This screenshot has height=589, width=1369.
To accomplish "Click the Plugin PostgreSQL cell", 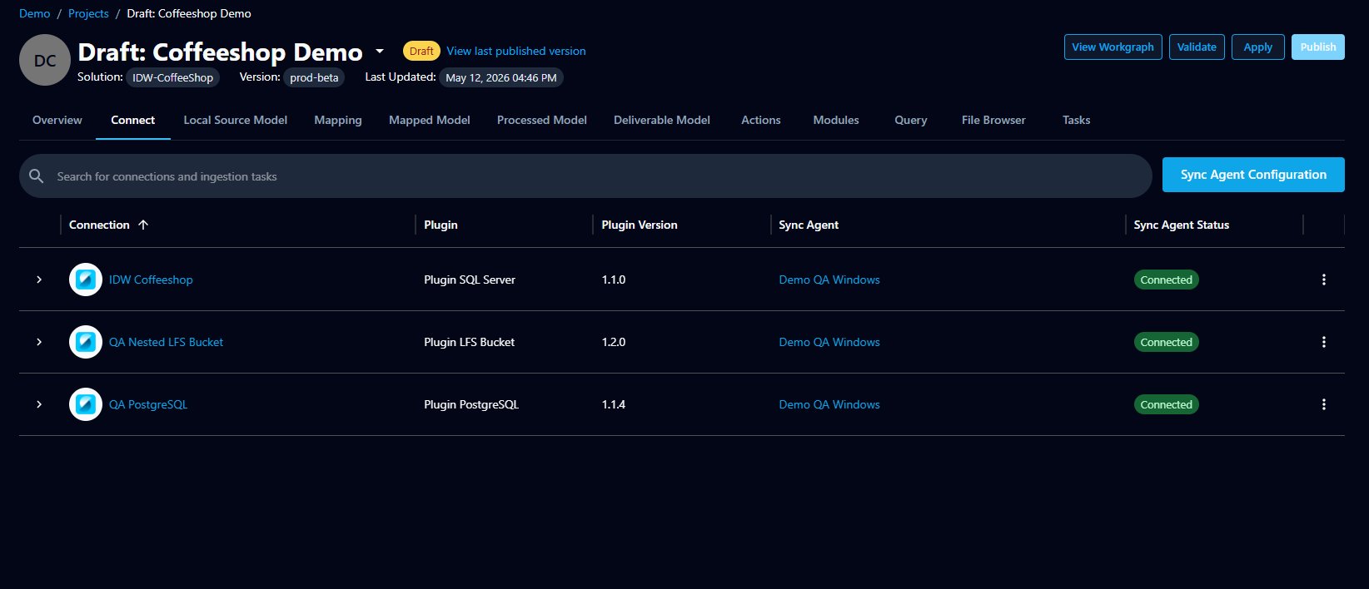I will pos(471,404).
